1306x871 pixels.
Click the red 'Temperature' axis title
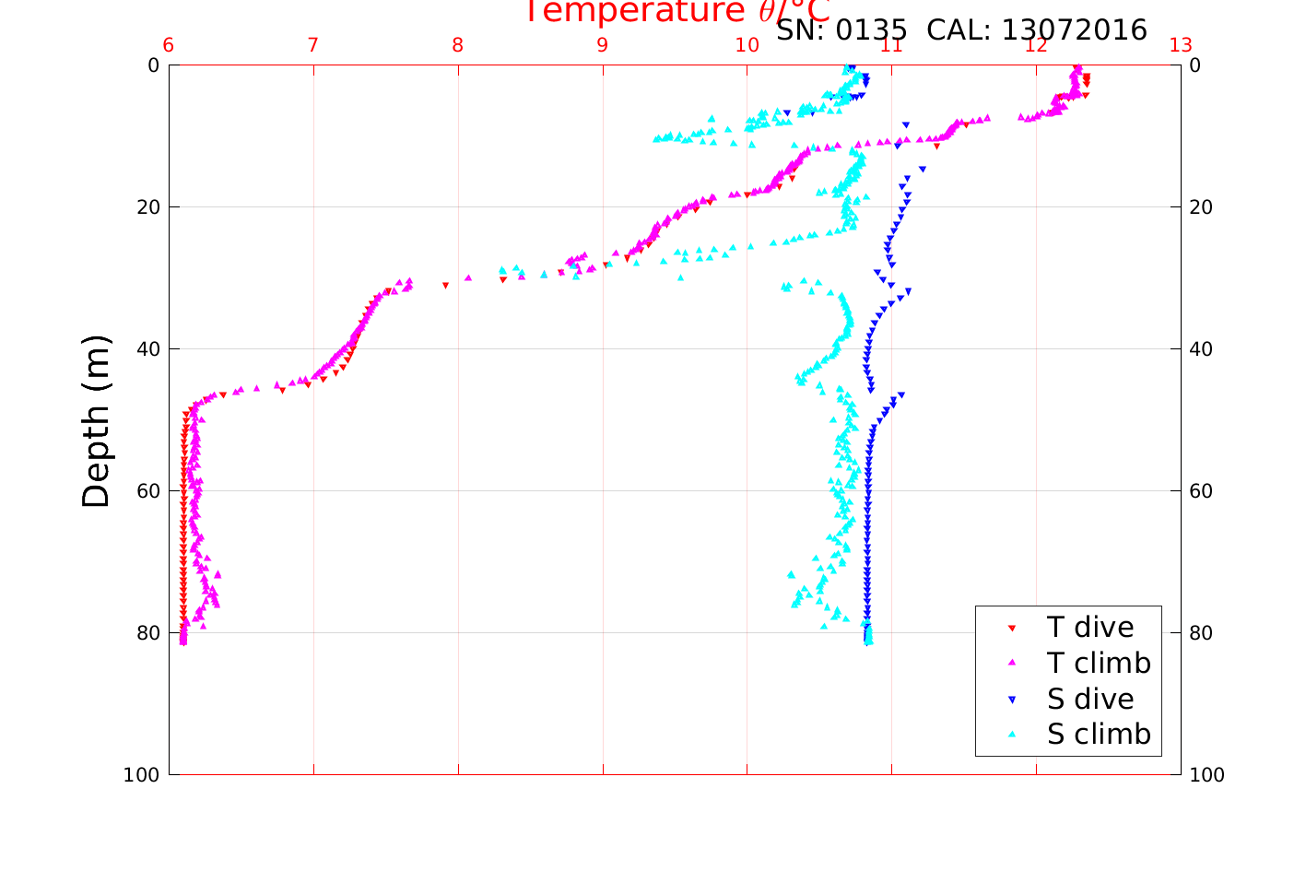tap(677, 12)
